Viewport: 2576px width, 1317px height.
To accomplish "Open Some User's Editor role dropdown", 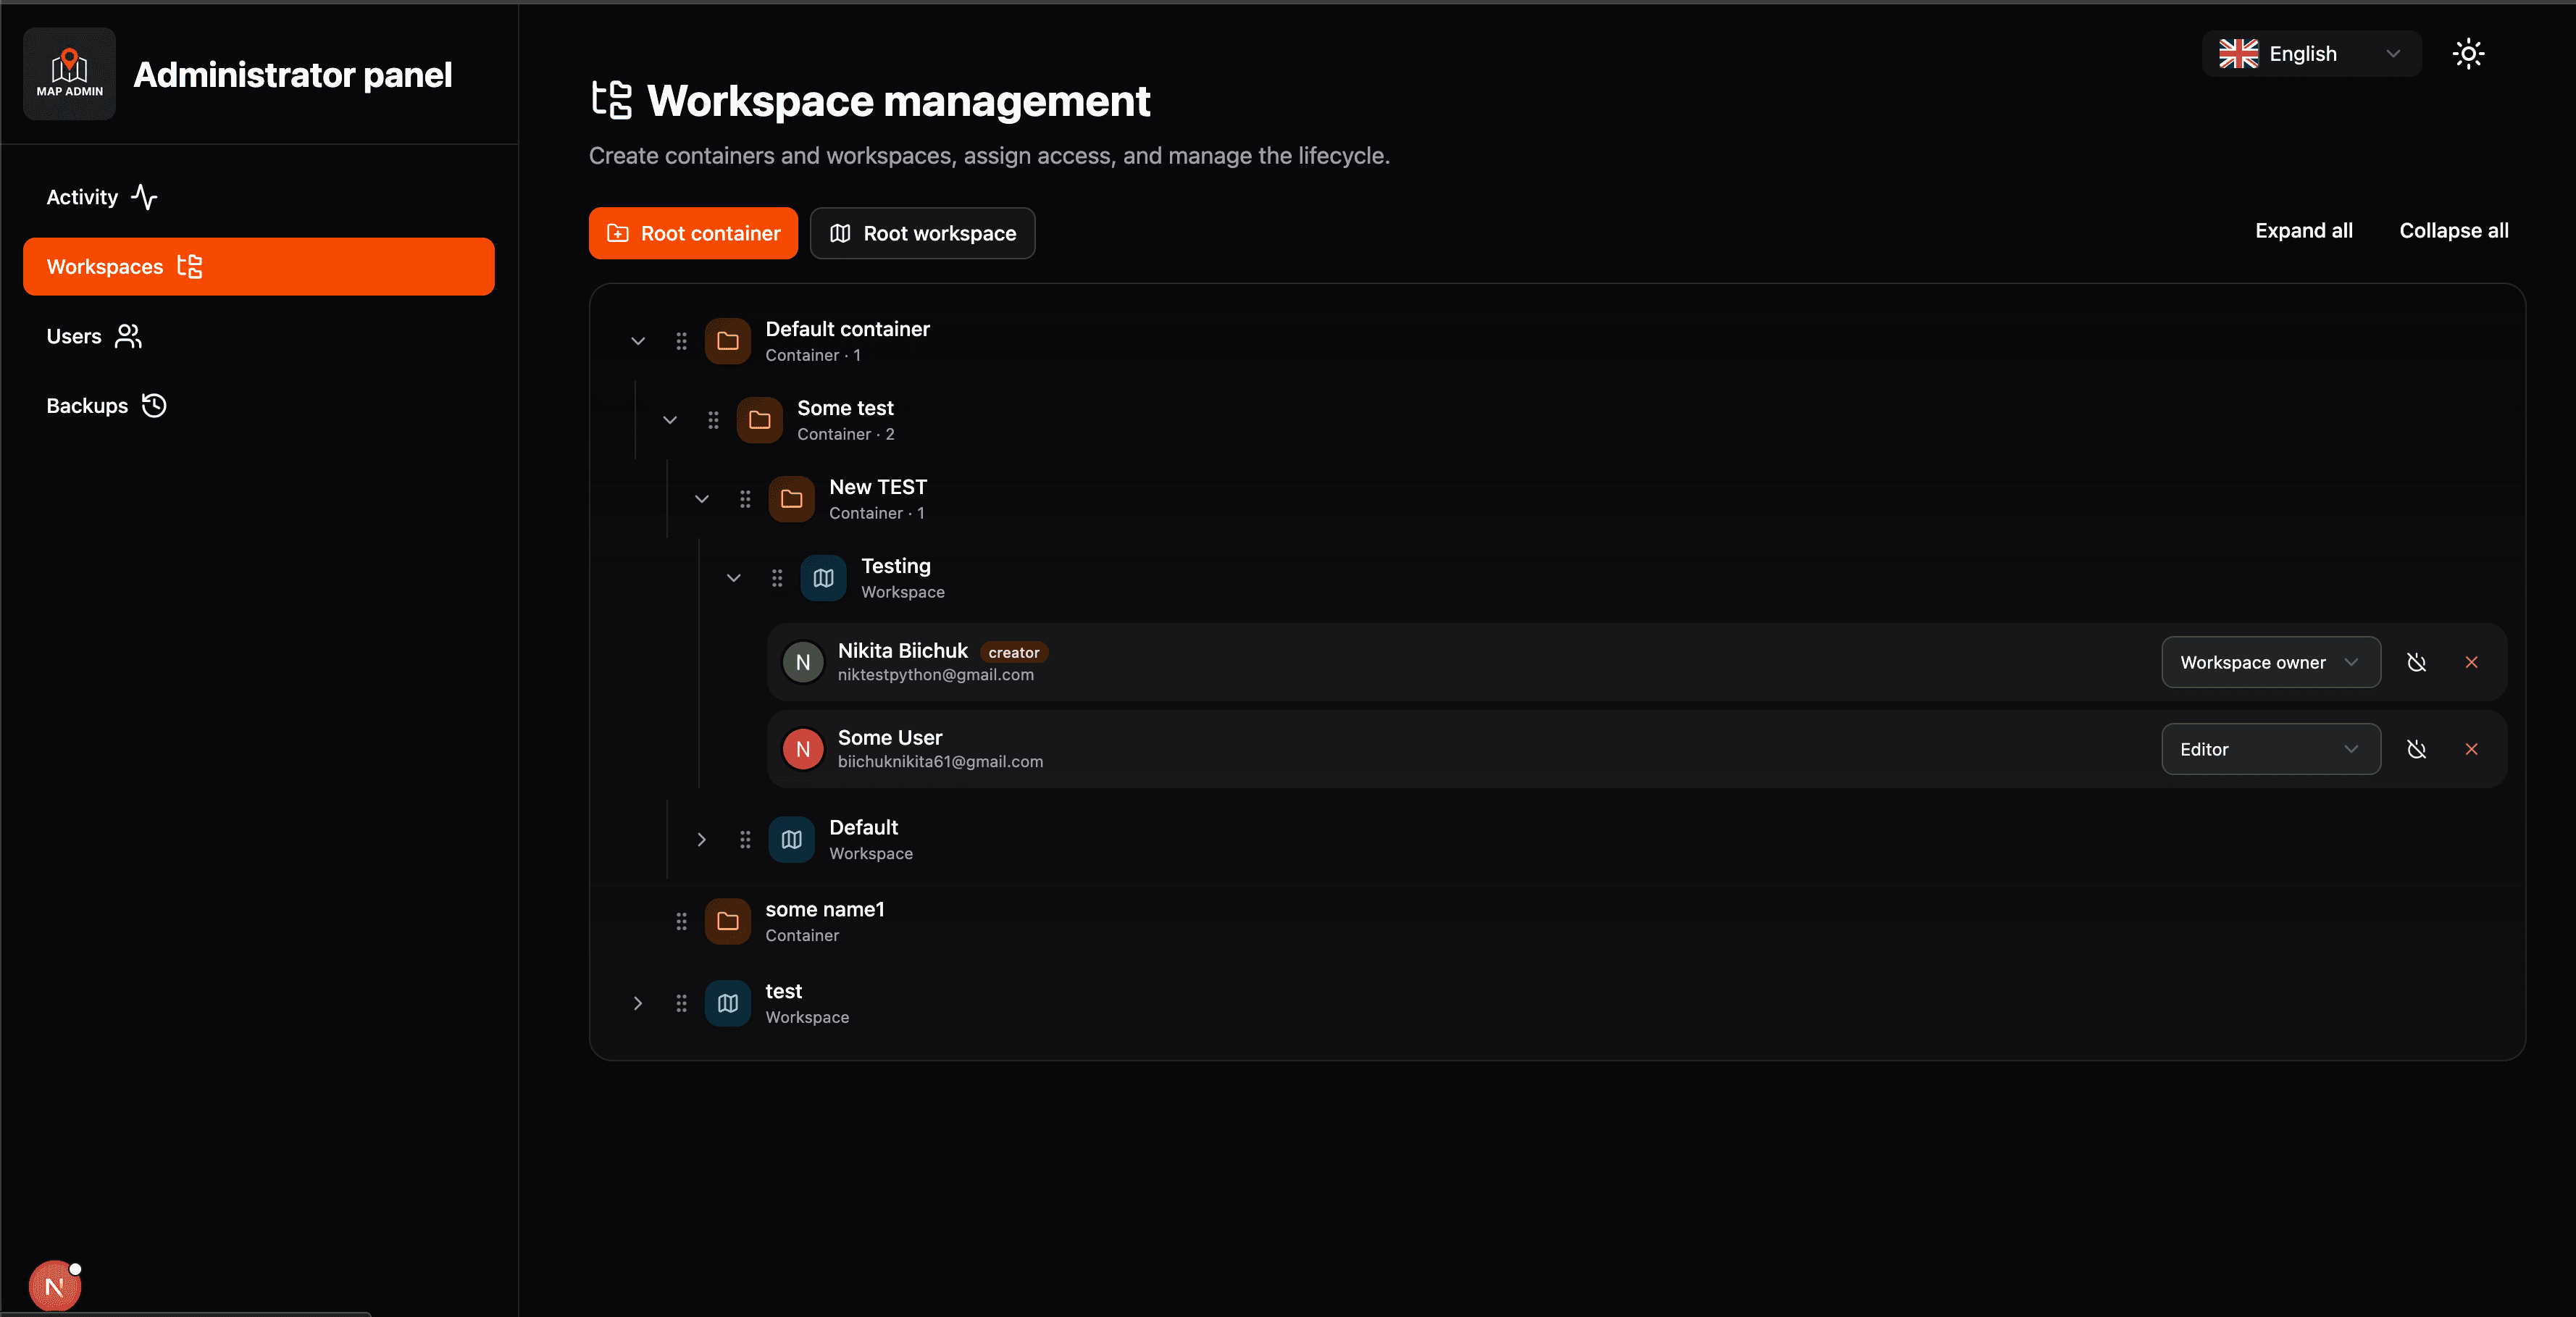I will point(2271,750).
